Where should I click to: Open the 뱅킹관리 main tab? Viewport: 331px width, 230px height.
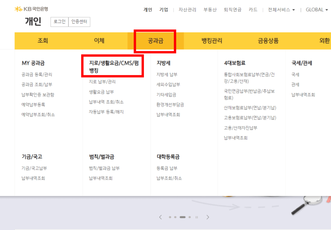tap(212, 41)
